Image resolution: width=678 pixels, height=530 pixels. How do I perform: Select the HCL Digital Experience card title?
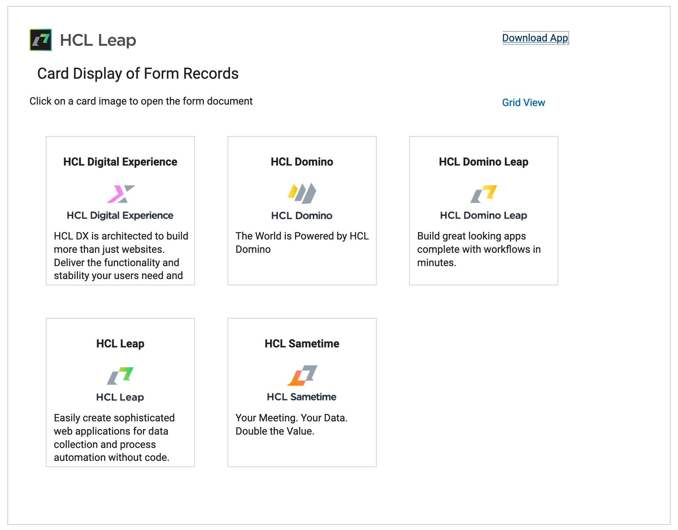click(120, 162)
